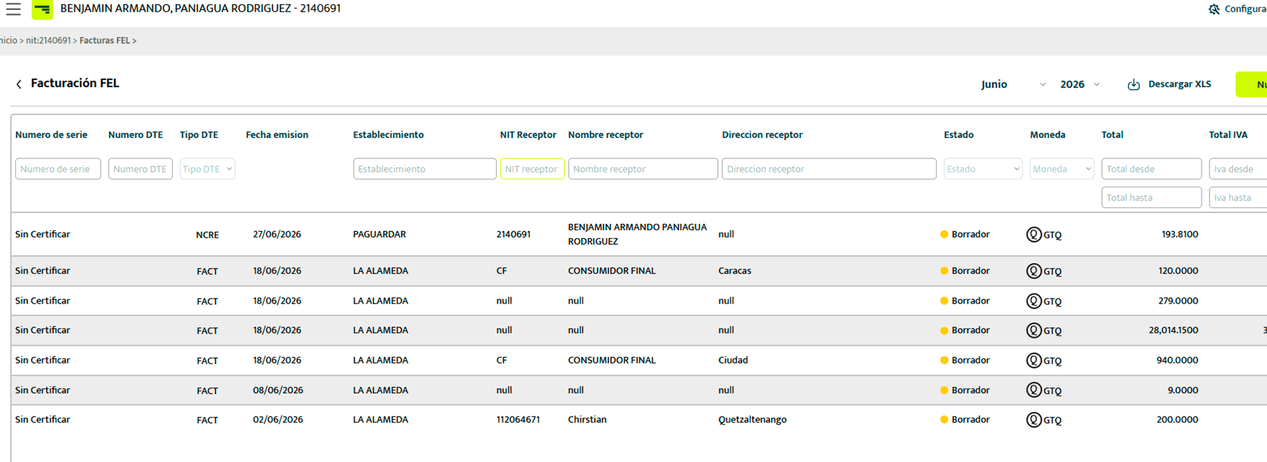Click the total 940.0000

coord(1177,360)
